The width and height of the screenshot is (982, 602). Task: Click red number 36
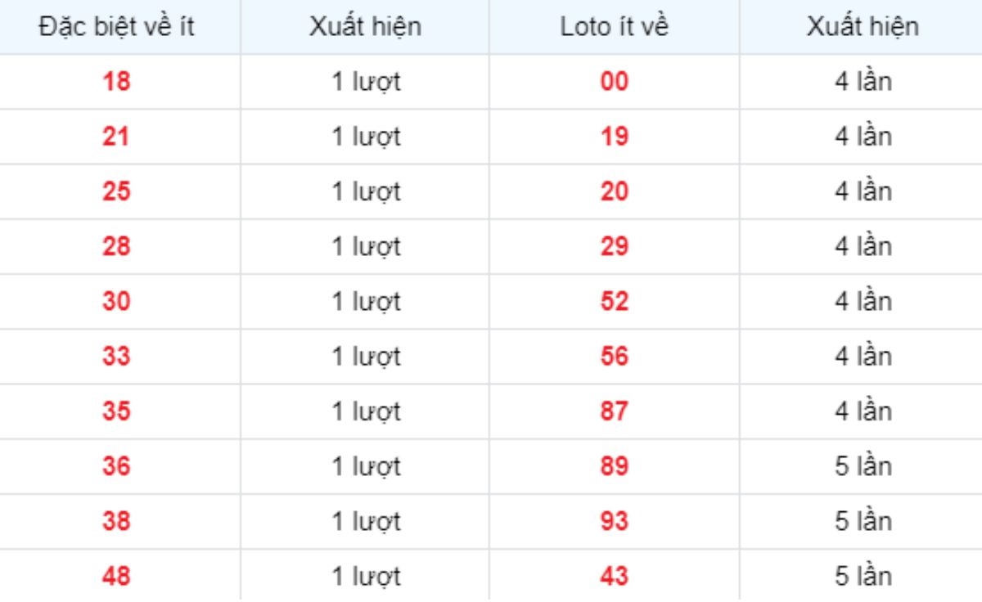pyautogui.click(x=116, y=466)
